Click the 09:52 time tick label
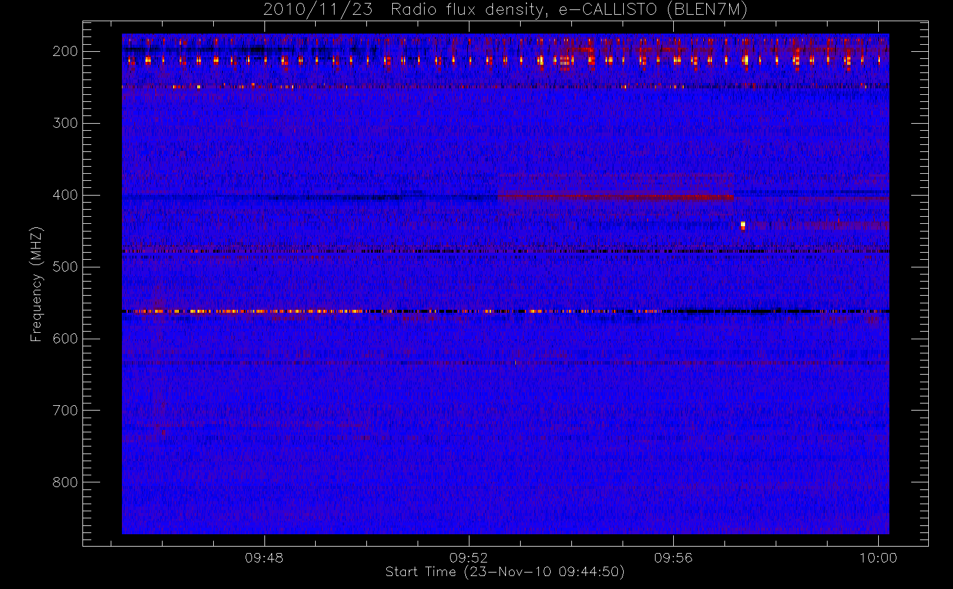The image size is (953, 589). pyautogui.click(x=469, y=558)
